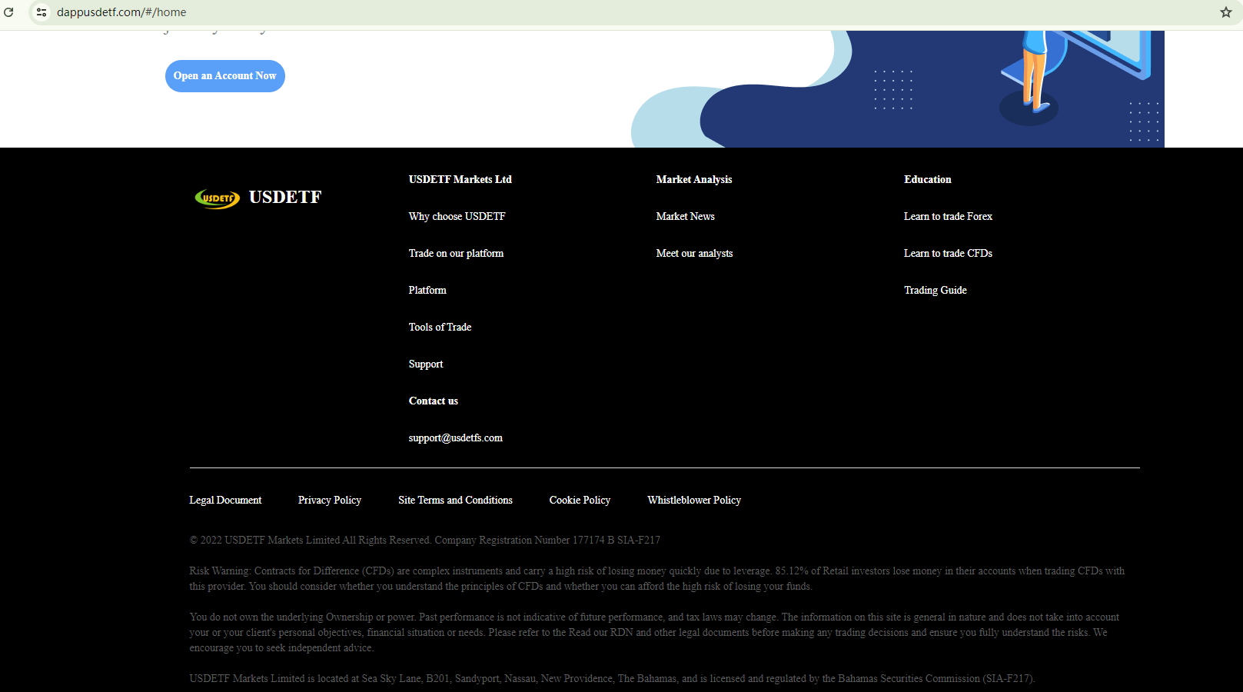Click the USDETF logo icon in footer

tap(218, 198)
